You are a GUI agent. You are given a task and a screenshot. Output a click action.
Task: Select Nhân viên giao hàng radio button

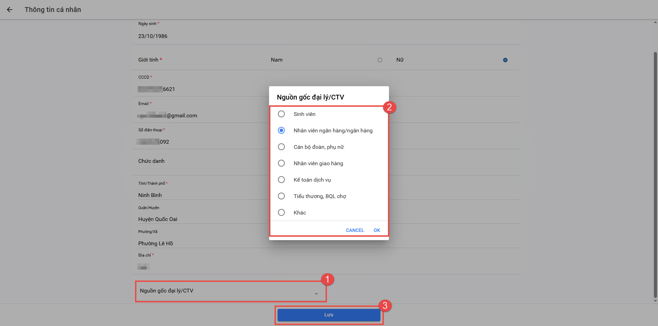tap(281, 163)
